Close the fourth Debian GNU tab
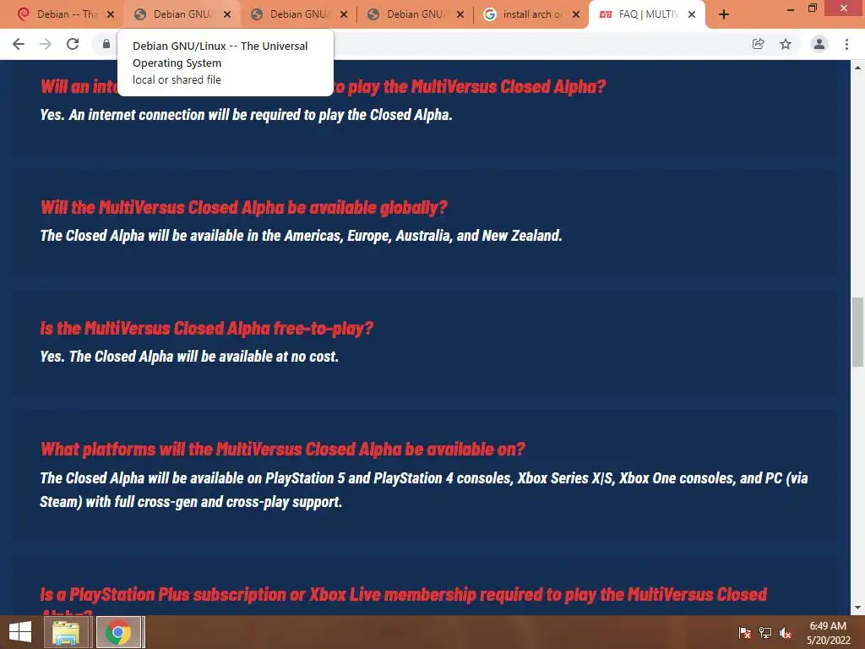The image size is (865, 649). pyautogui.click(x=460, y=14)
